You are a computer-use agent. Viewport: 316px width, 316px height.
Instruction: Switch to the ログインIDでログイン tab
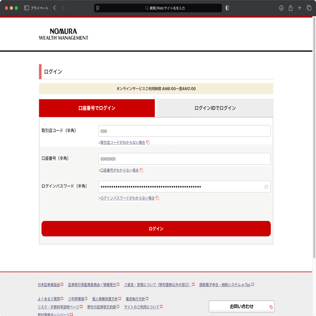[x=215, y=108]
